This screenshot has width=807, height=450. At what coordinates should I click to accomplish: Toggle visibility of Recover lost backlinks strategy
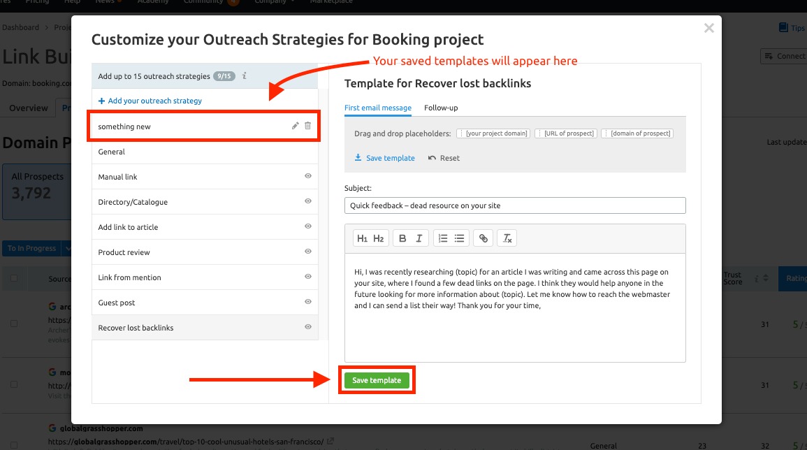pos(307,327)
